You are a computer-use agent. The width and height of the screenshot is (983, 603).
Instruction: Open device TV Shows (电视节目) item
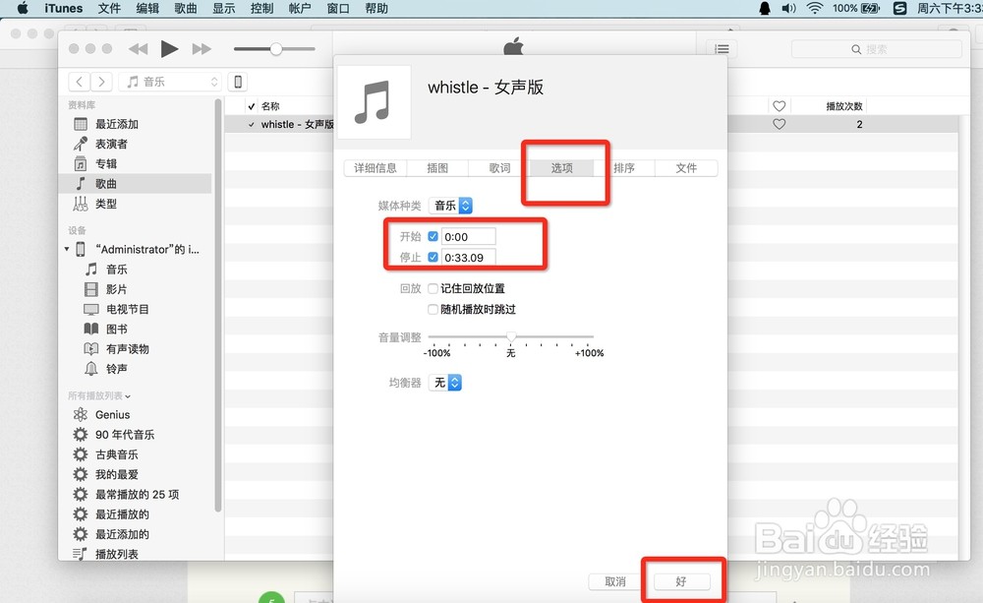[x=127, y=309]
